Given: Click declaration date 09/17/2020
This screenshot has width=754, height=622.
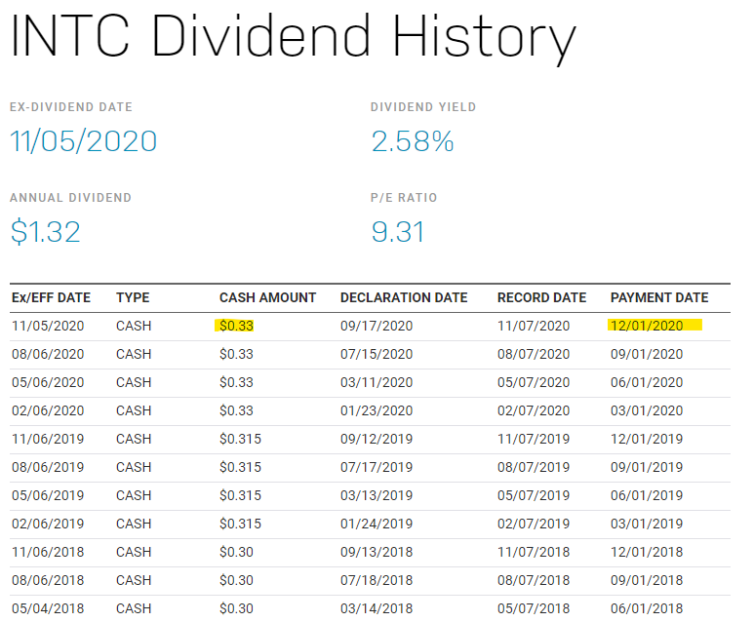Looking at the screenshot, I should tap(377, 326).
